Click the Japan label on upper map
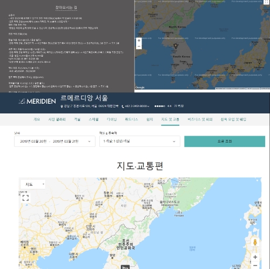The width and height of the screenshot is (270, 269). [248, 63]
